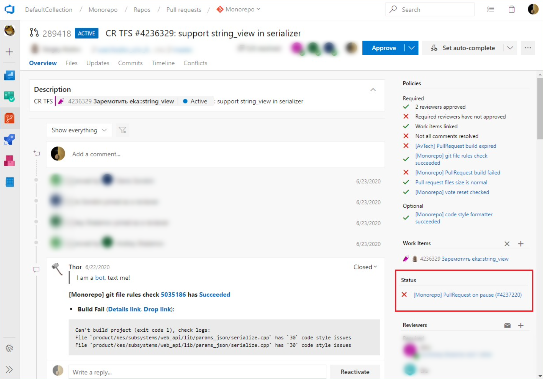Switch to the Files tab

[71, 63]
